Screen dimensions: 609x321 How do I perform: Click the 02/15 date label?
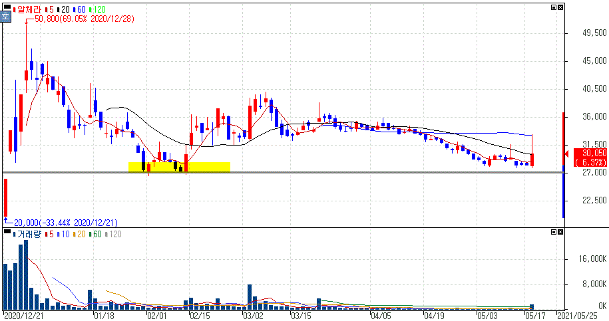pos(200,316)
